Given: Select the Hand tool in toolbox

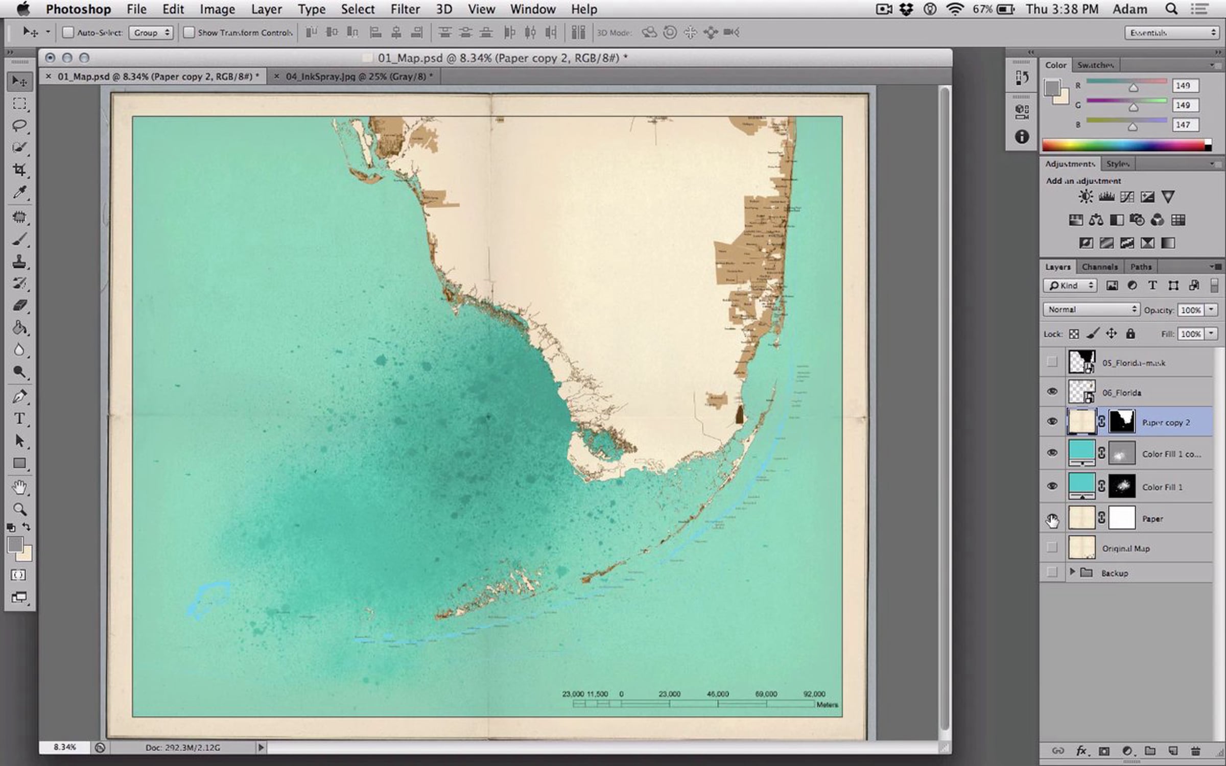Looking at the screenshot, I should coord(19,487).
